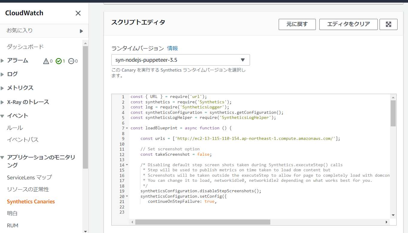Image resolution: width=408 pixels, height=233 pixels.
Task: Fold code at line 7 arrow
Action: [x=127, y=128]
